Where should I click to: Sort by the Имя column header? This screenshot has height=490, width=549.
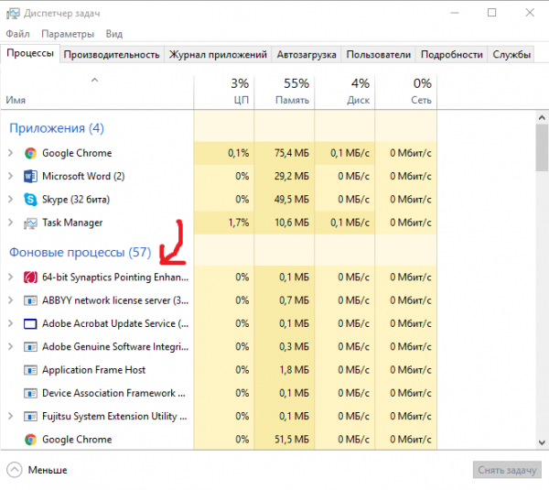coord(97,93)
